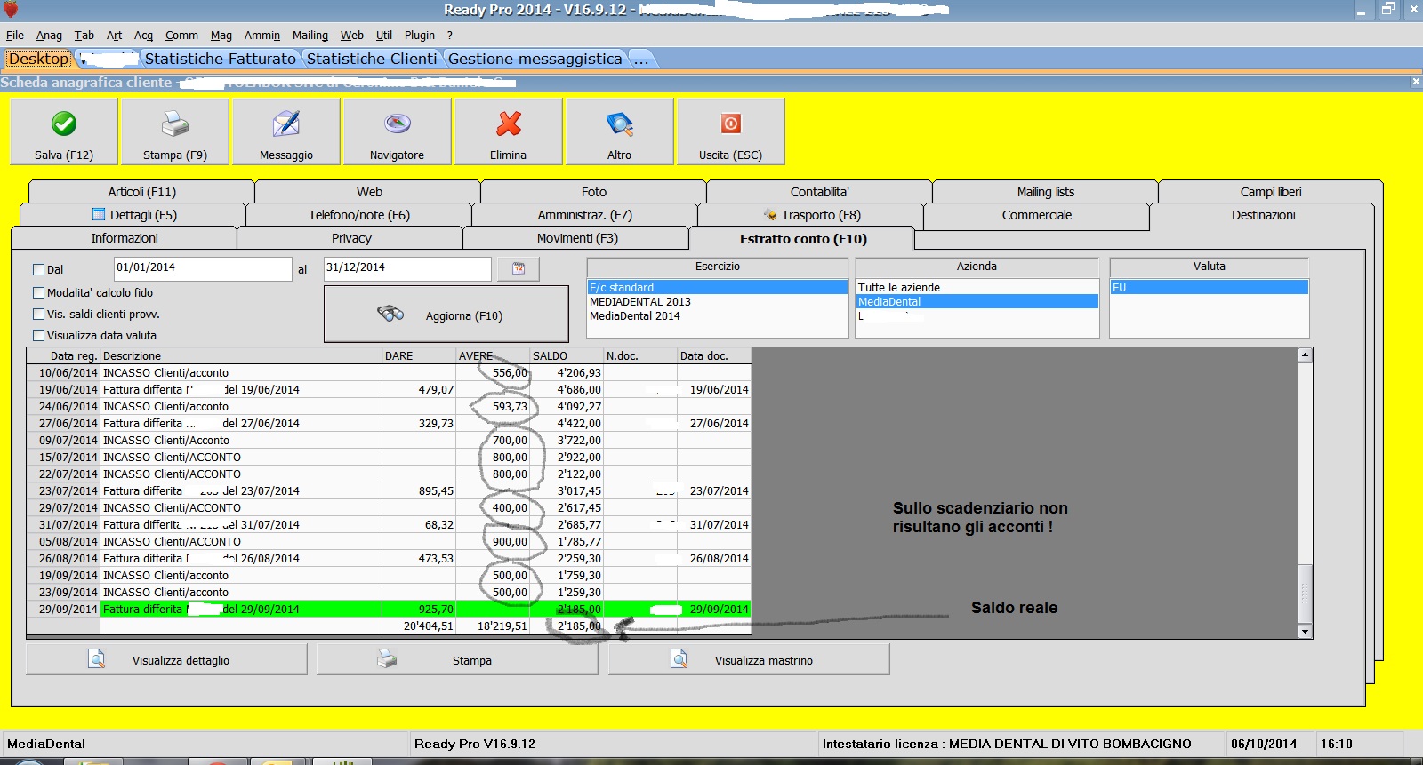Open the calendar date picker icon
The width and height of the screenshot is (1423, 765).
click(x=519, y=268)
